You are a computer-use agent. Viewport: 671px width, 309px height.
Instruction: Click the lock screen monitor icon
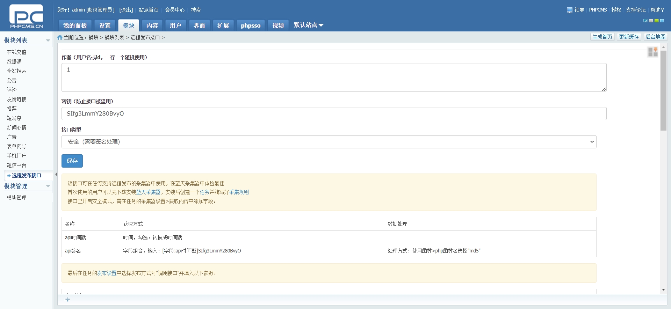tap(570, 10)
